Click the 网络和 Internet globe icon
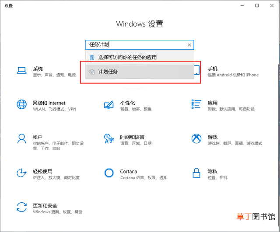This screenshot has width=280, height=232. [21, 104]
